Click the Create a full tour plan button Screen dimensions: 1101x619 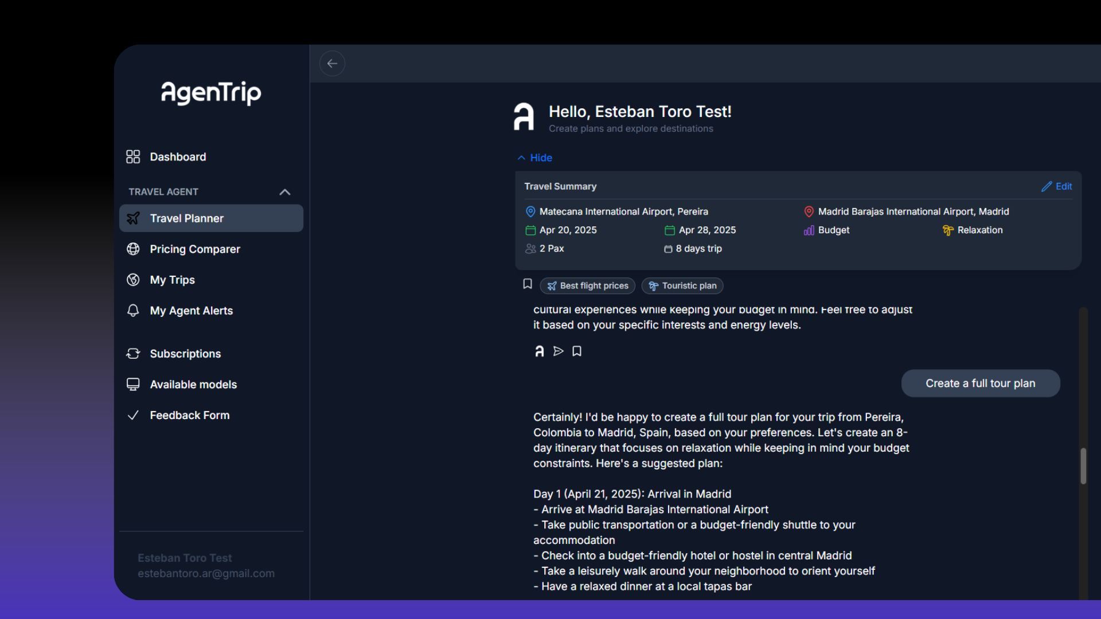click(x=980, y=383)
